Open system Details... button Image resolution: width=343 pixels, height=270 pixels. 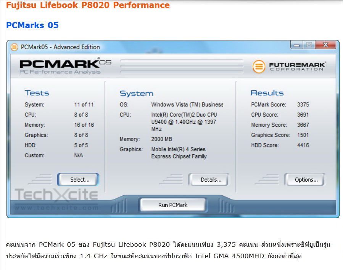point(209,179)
